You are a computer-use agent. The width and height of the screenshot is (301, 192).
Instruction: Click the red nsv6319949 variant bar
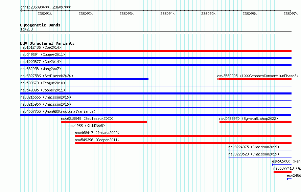tap(104, 122)
